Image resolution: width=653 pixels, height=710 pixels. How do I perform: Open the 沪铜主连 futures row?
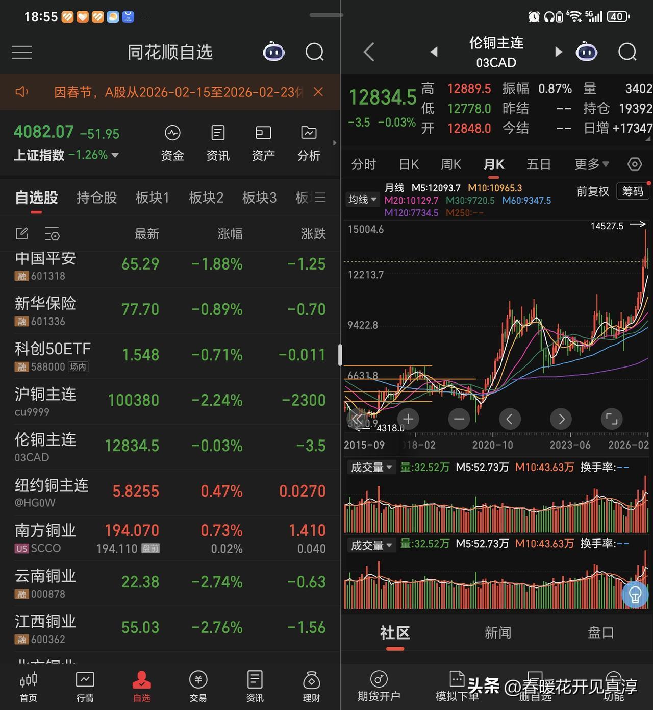point(170,401)
